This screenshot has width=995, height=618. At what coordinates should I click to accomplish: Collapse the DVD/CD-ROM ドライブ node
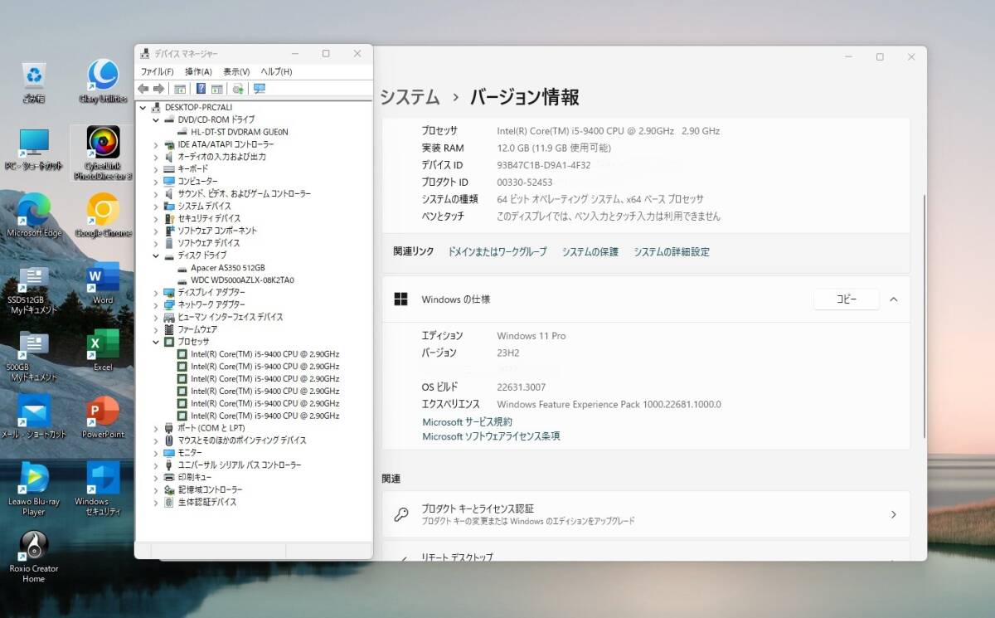(x=156, y=119)
